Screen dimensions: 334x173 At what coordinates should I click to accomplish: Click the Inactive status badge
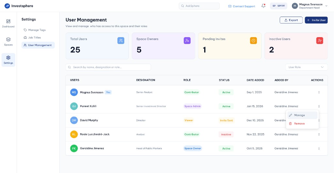coord(226,134)
